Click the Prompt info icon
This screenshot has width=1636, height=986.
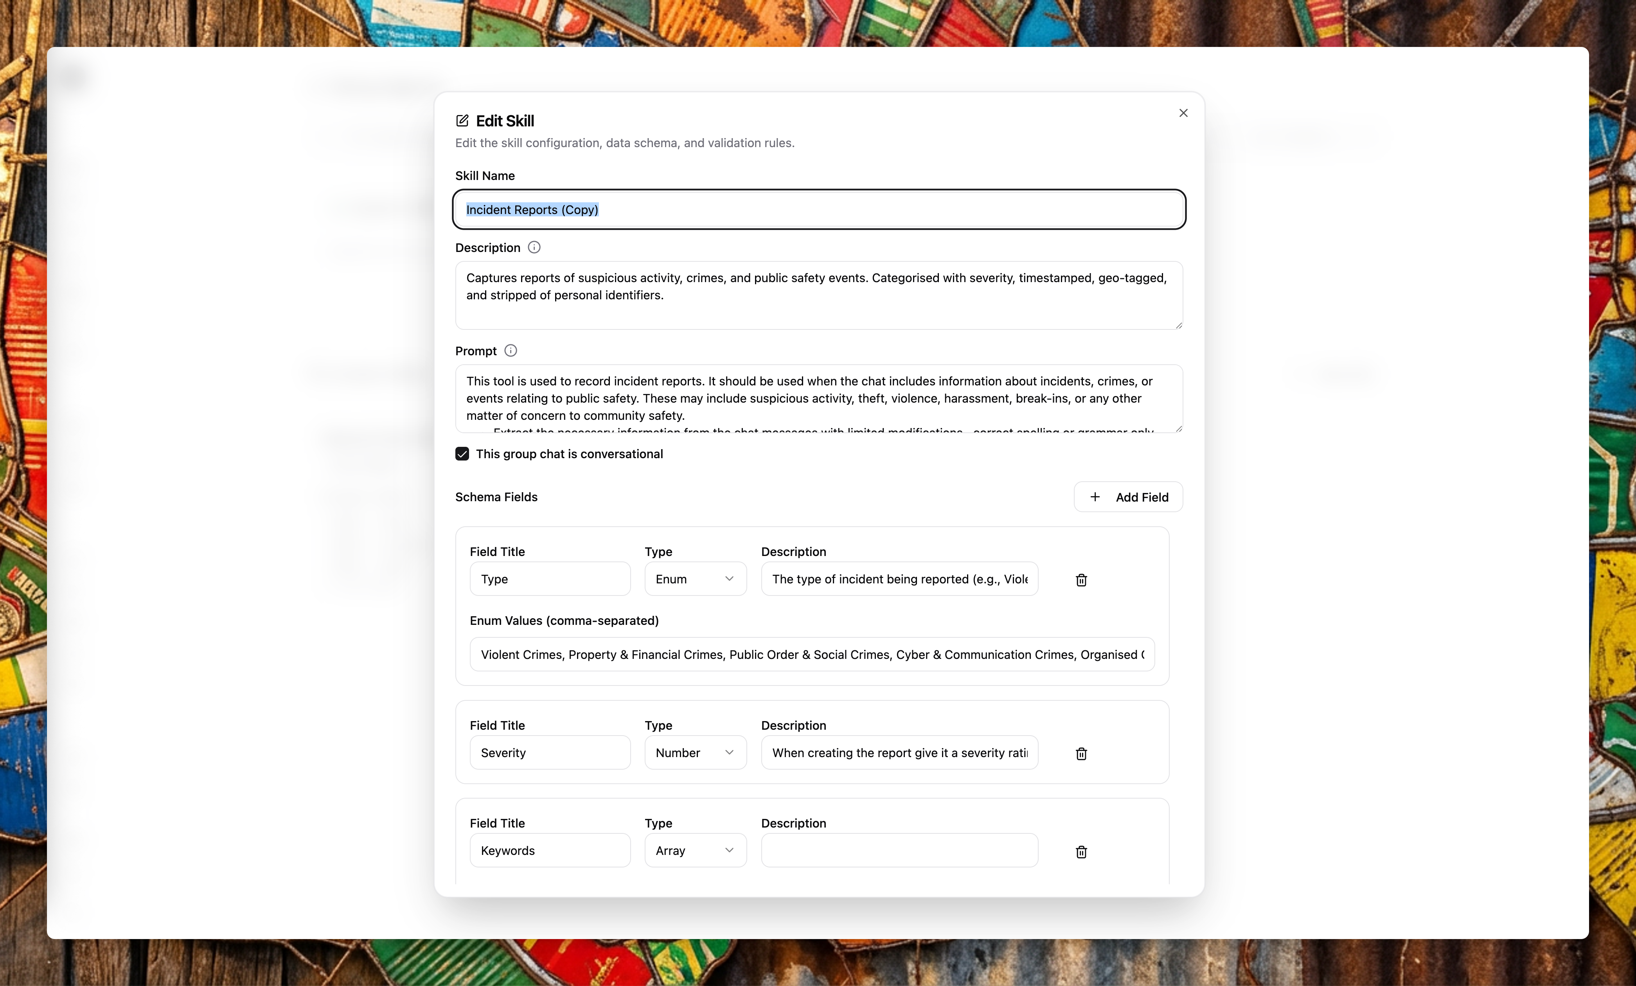[x=510, y=351]
